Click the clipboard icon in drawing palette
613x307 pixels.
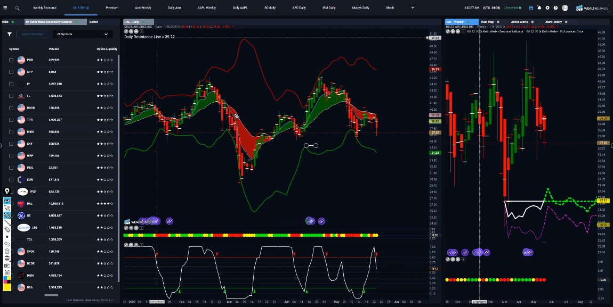[x=7, y=272]
